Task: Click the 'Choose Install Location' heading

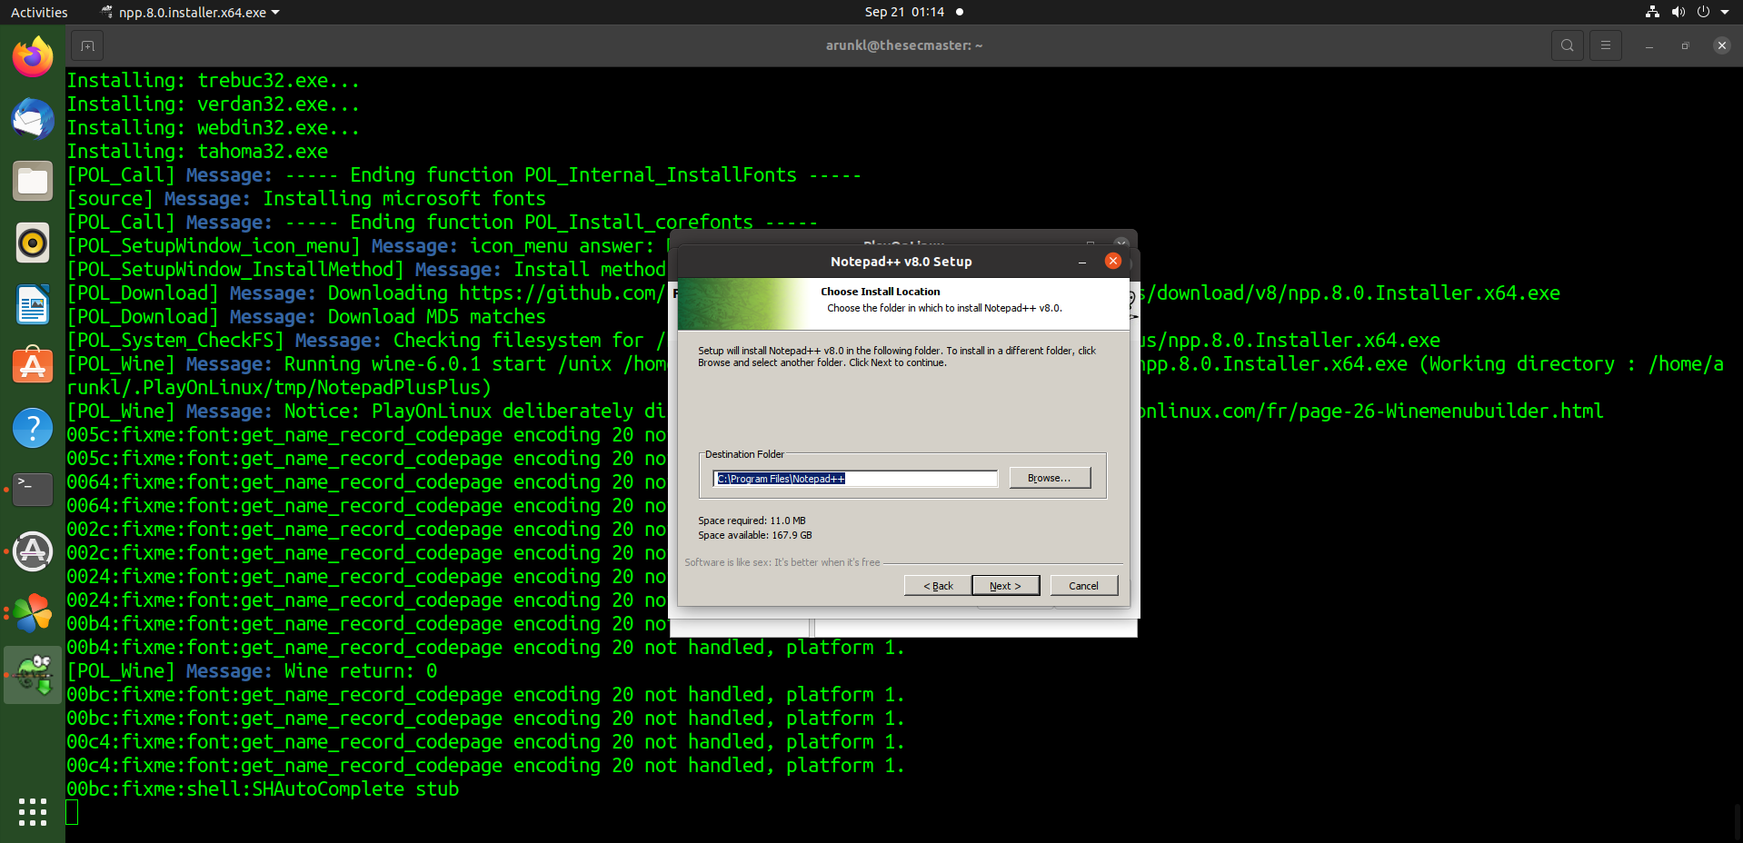Action: coord(880,292)
